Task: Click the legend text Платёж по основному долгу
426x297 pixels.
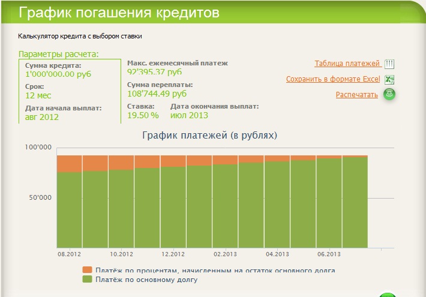Action: coord(146,280)
